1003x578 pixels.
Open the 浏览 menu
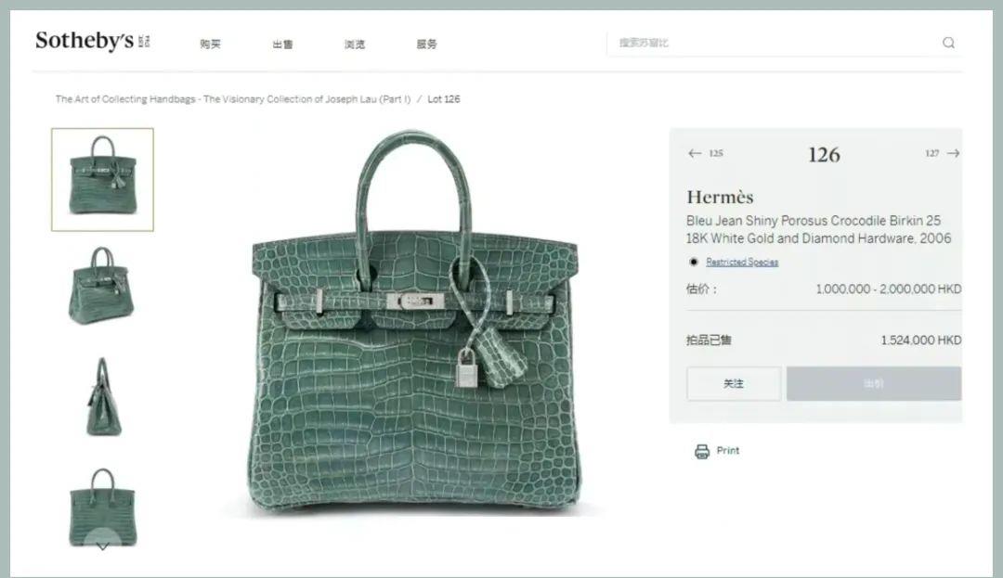pyautogui.click(x=355, y=44)
